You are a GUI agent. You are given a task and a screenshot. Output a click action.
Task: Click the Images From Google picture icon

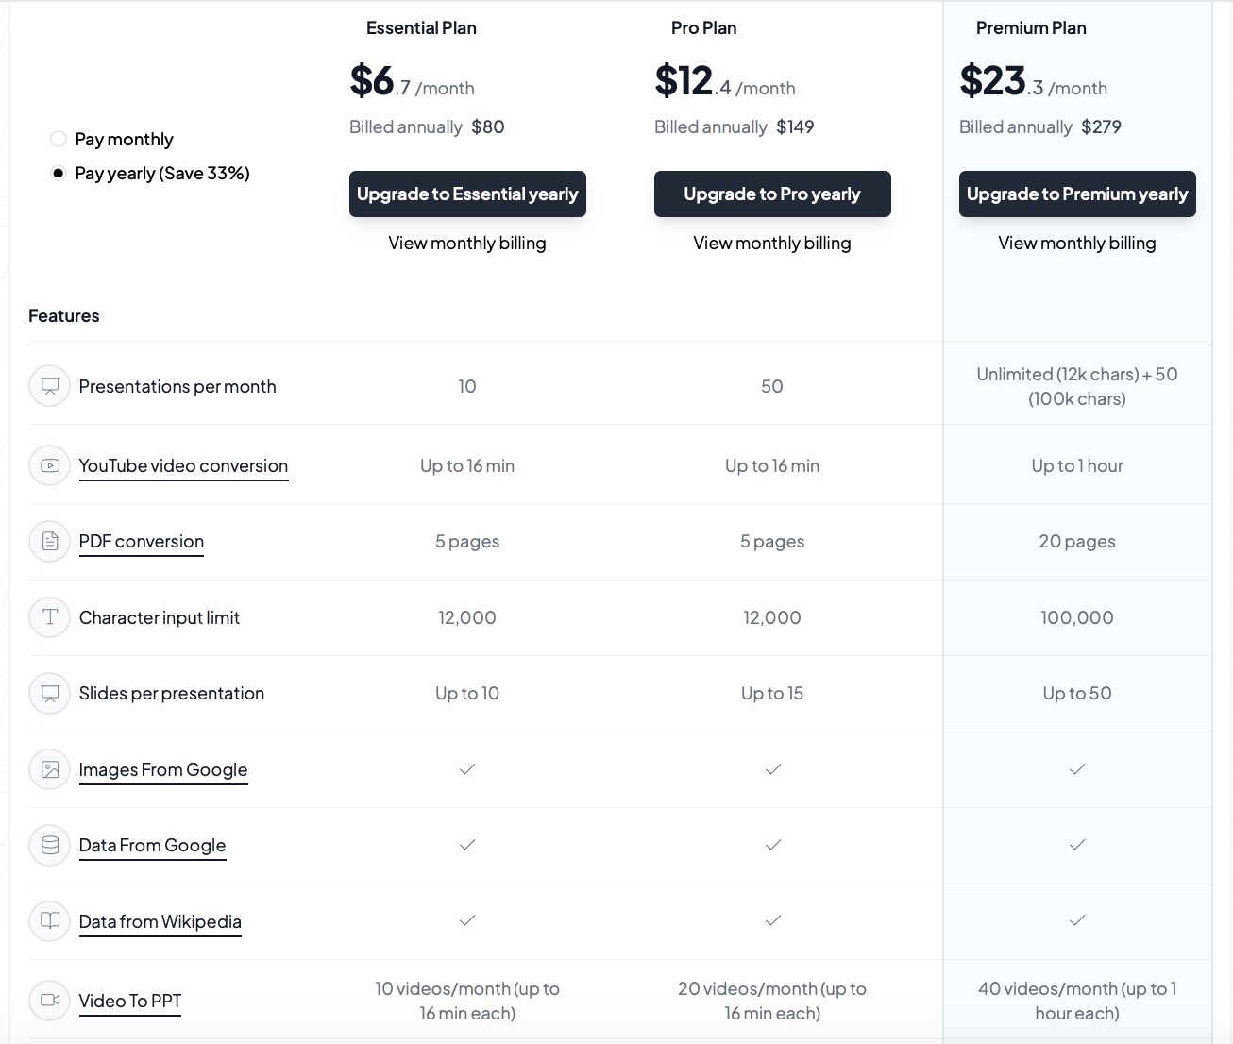50,769
